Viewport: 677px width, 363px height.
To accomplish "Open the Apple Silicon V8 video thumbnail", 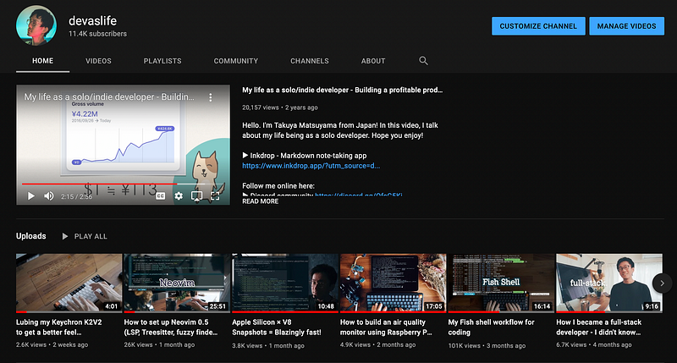I will pyautogui.click(x=285, y=283).
